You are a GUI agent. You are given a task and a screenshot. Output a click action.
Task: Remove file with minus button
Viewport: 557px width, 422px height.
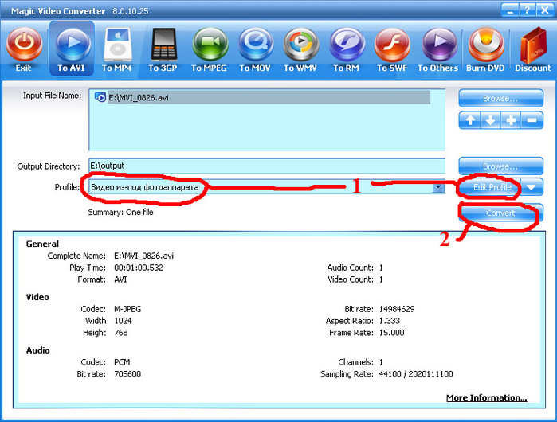tap(532, 120)
